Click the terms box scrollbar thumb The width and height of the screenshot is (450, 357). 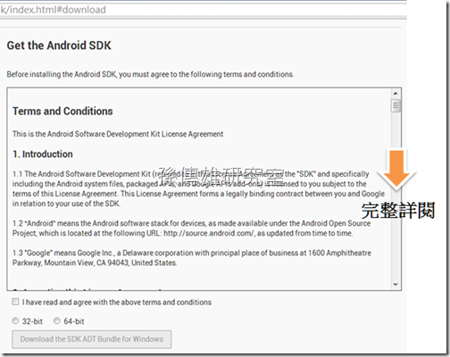point(396,105)
